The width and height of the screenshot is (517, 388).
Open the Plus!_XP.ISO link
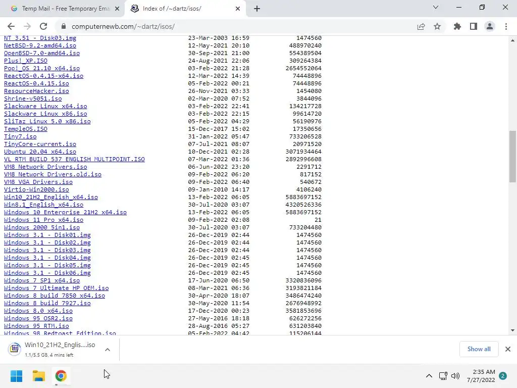point(26,61)
